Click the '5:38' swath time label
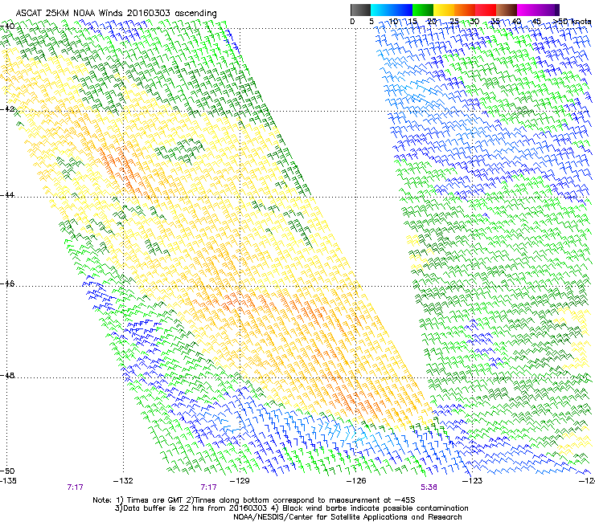Viewport: 595px width, 522px height. coord(429,487)
